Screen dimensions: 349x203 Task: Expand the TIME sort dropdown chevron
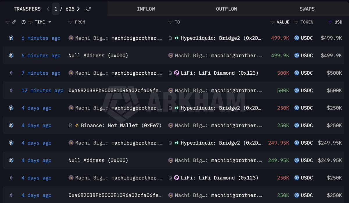point(49,22)
